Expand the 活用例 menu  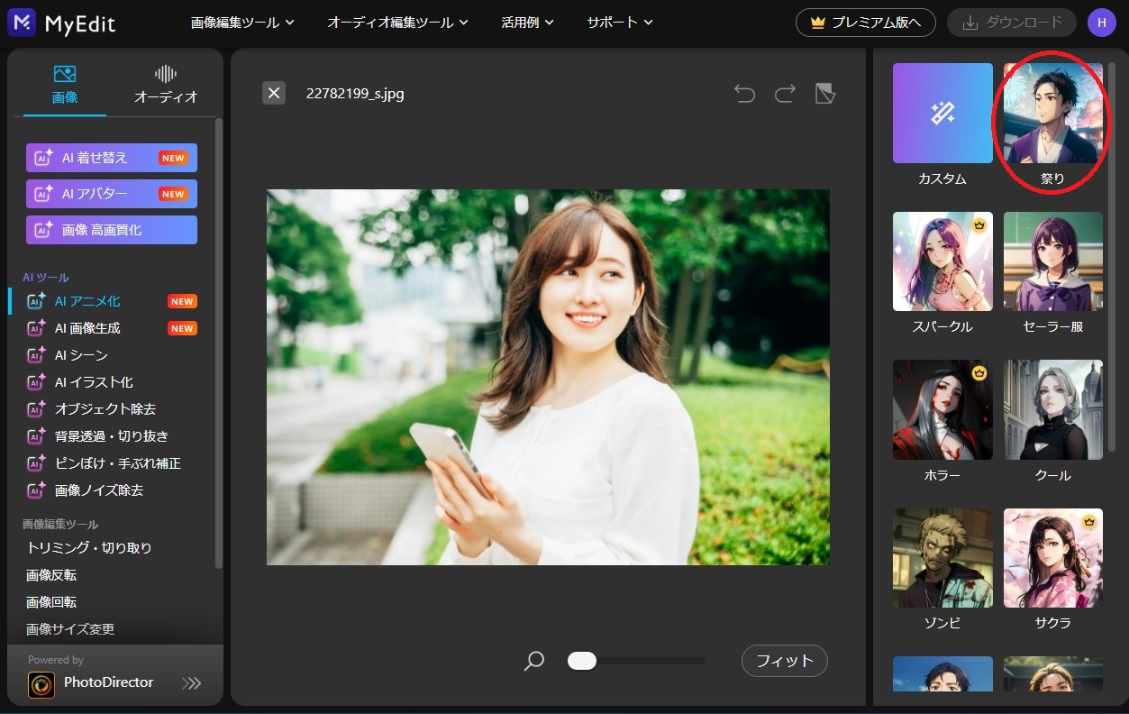click(x=527, y=23)
